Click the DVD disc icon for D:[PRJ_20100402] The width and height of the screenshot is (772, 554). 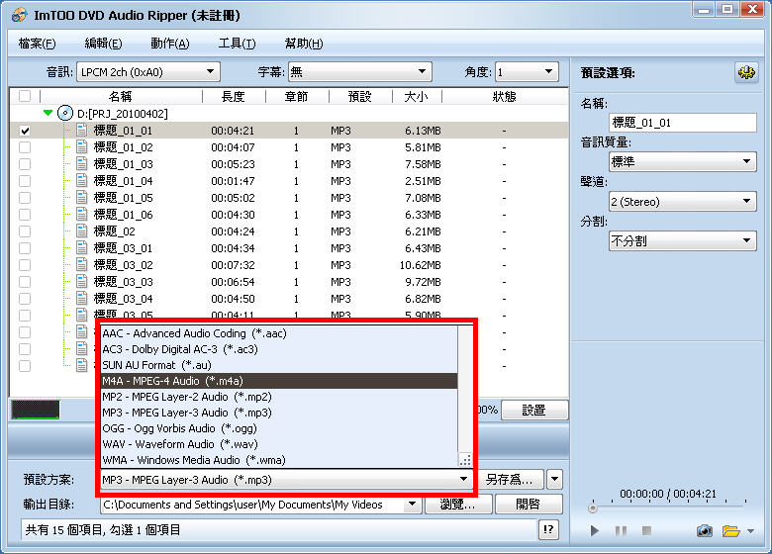point(66,114)
